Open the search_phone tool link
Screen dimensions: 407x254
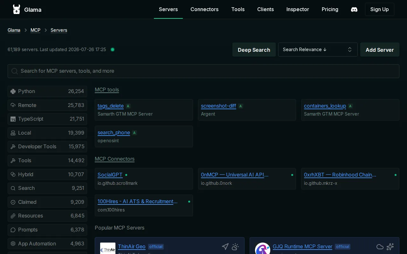114,133
